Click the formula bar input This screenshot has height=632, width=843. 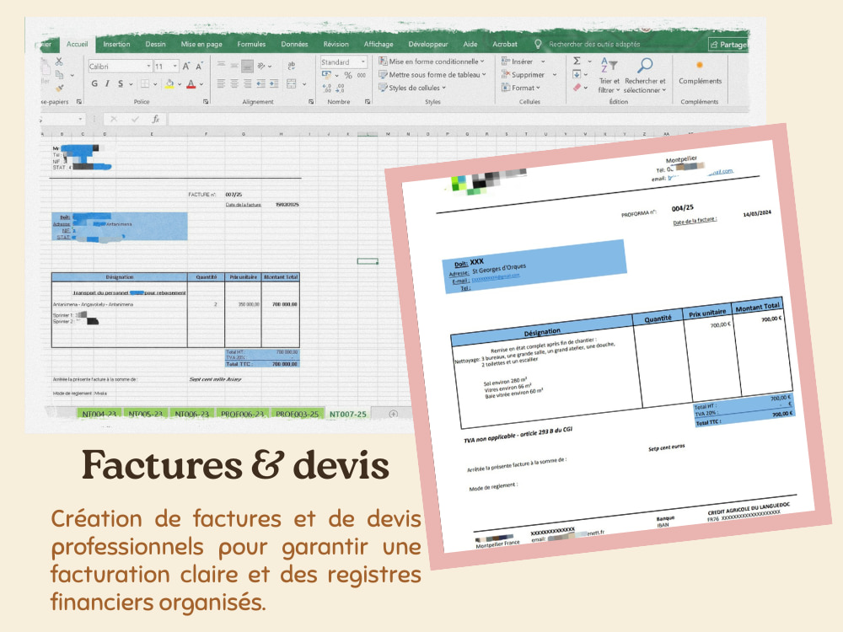[458, 119]
